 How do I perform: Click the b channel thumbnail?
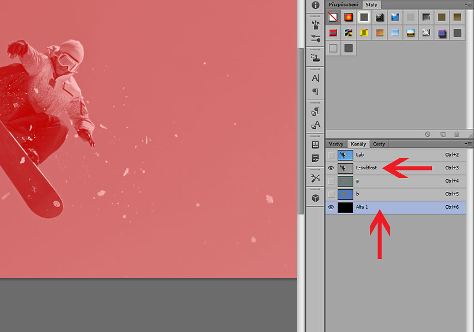click(x=345, y=194)
